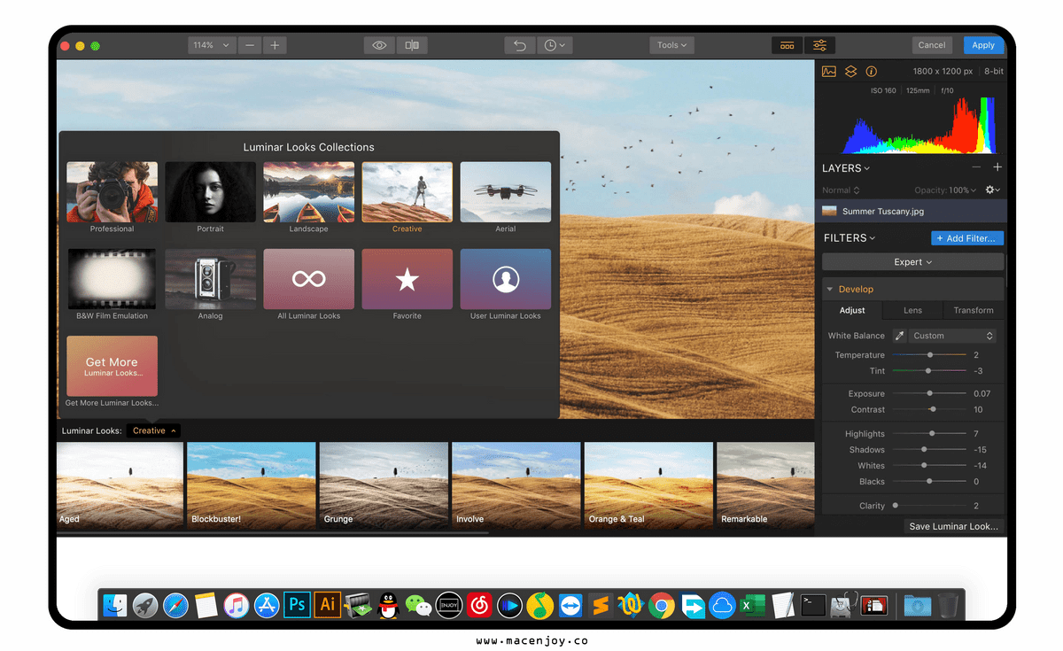Apply the Aged look preset

120,484
